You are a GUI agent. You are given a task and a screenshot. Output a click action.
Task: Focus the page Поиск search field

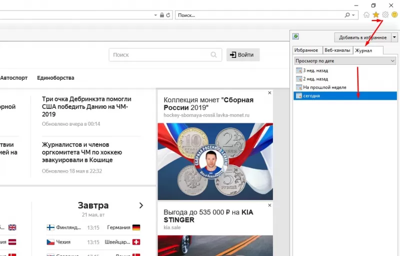tap(165, 55)
